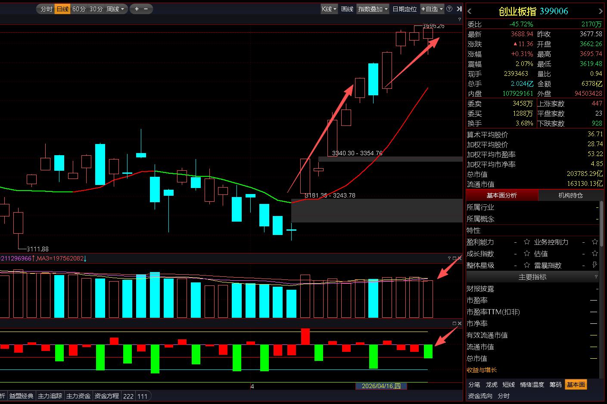Click the 雷暴指数 lightning icon
This screenshot has width=607, height=404.
click(x=595, y=265)
